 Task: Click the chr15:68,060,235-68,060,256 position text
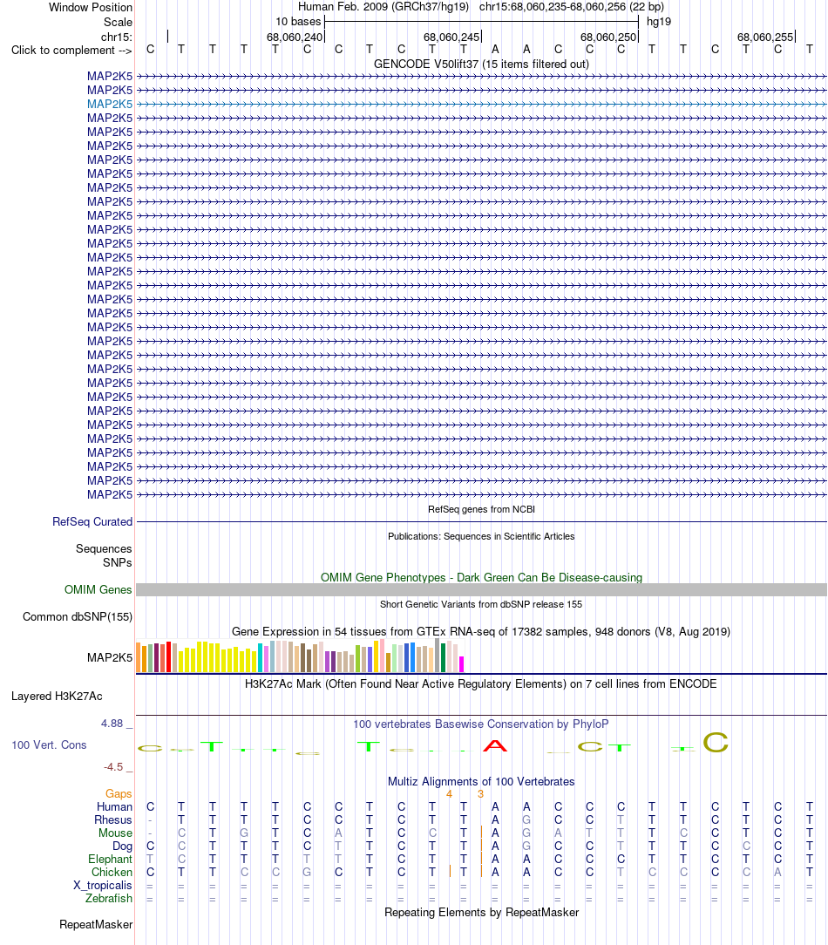(571, 7)
